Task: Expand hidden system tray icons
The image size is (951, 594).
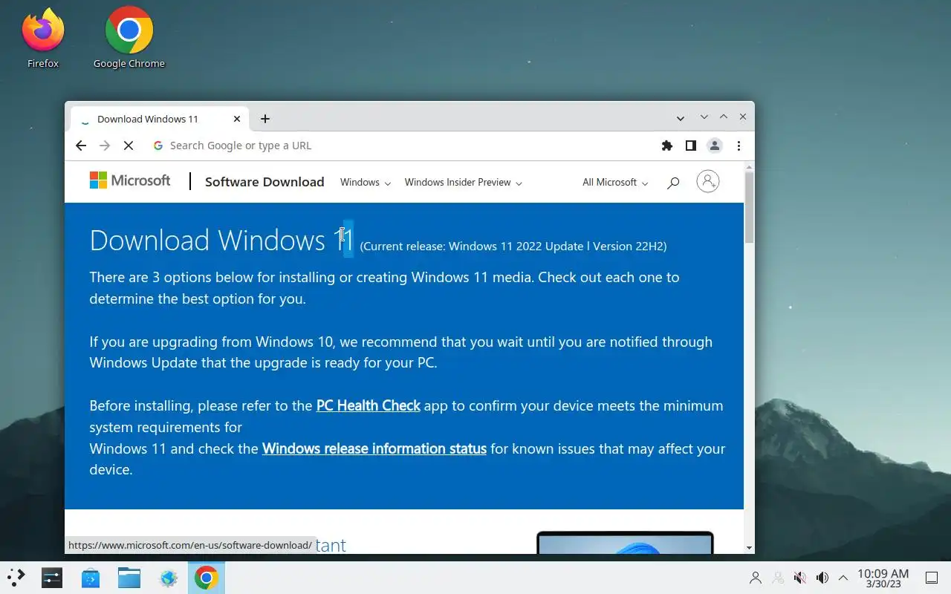Action: pyautogui.click(x=843, y=578)
